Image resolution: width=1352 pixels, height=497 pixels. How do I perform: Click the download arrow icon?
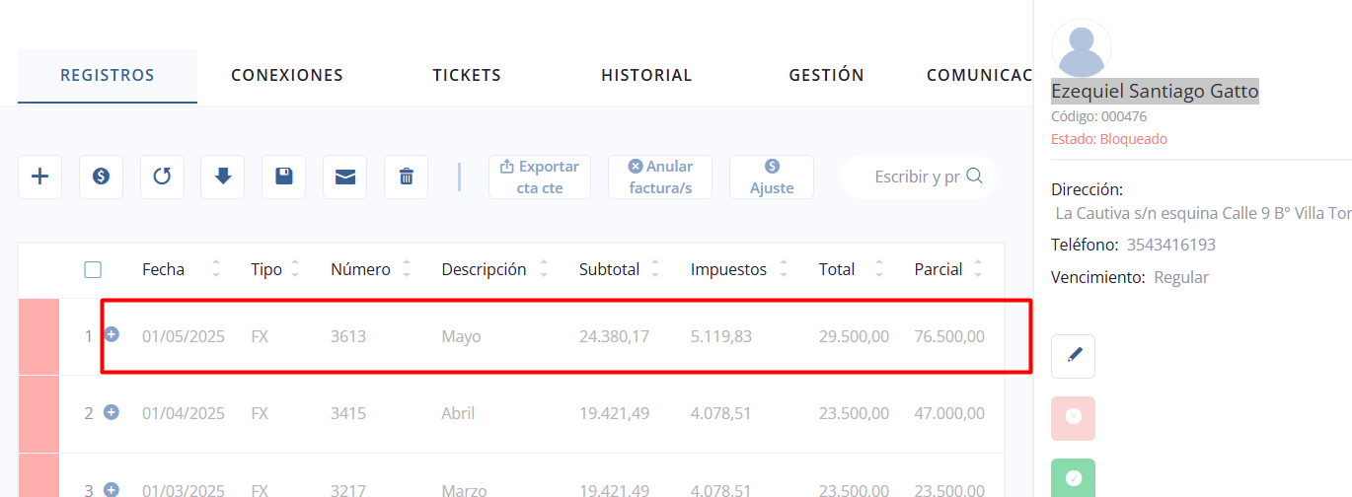(223, 177)
